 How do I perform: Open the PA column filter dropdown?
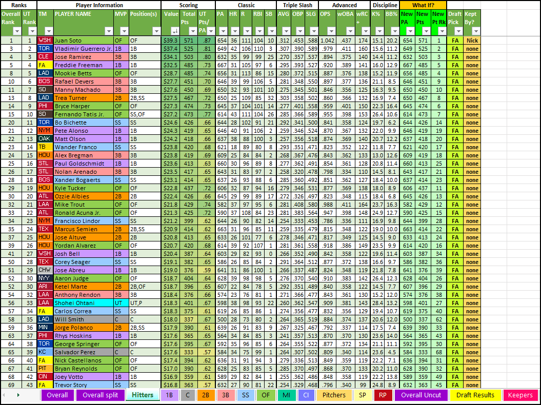pos(223,31)
